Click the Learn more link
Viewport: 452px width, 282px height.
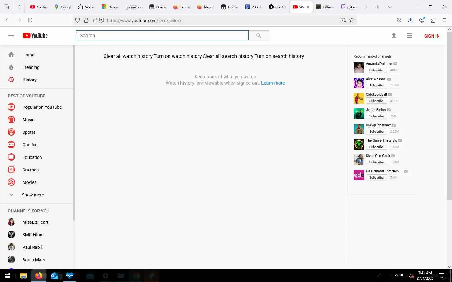point(273,83)
